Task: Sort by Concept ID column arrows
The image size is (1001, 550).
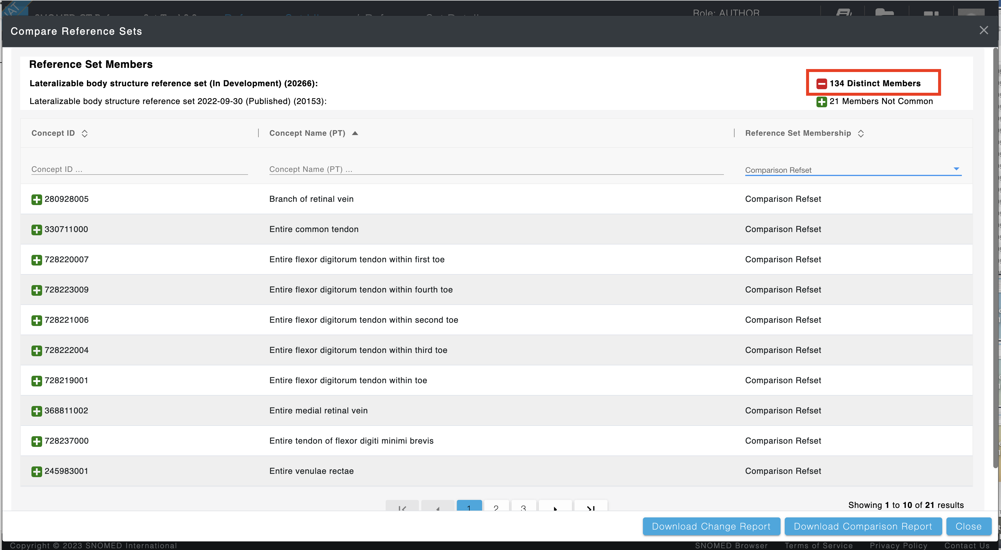Action: pyautogui.click(x=84, y=134)
